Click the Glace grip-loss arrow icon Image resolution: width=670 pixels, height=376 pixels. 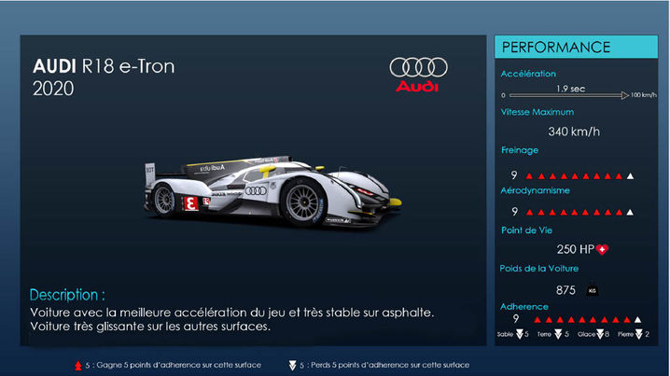(x=600, y=334)
